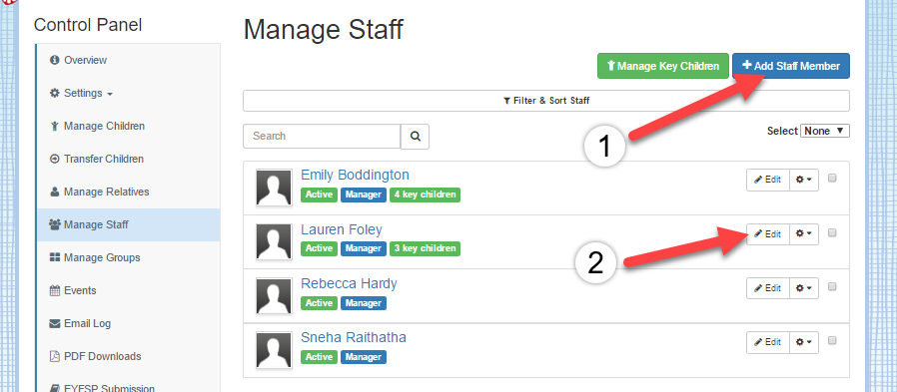Click the Manage Key Children button
This screenshot has height=392, width=897.
point(663,66)
